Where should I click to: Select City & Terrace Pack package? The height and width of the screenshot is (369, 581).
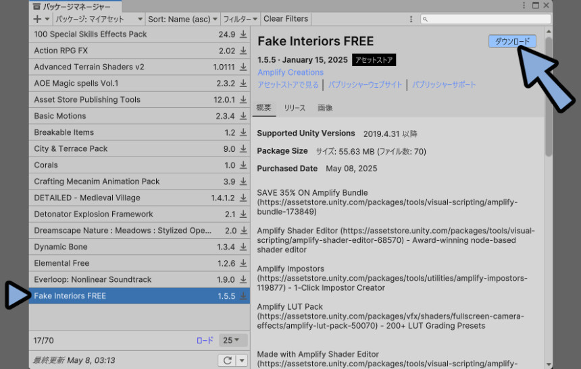(139, 148)
